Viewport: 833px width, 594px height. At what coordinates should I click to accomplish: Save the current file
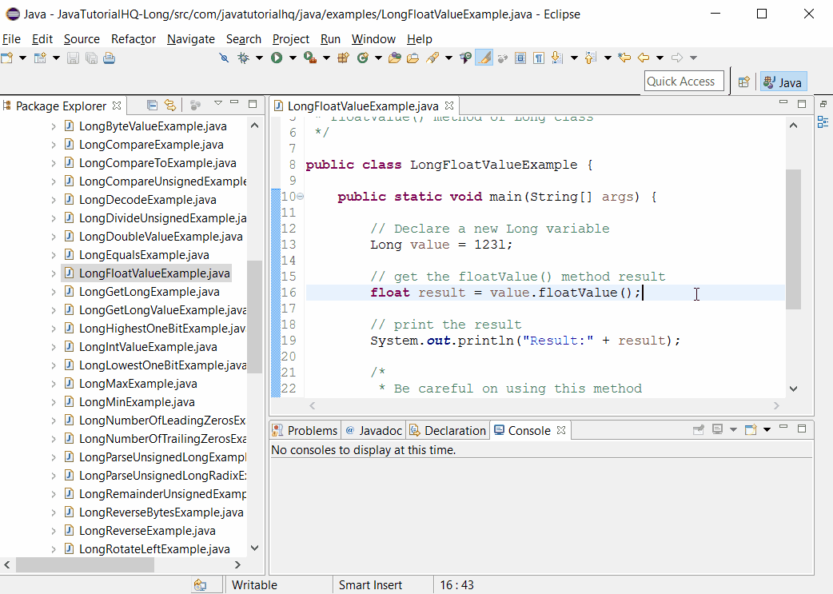pos(74,58)
